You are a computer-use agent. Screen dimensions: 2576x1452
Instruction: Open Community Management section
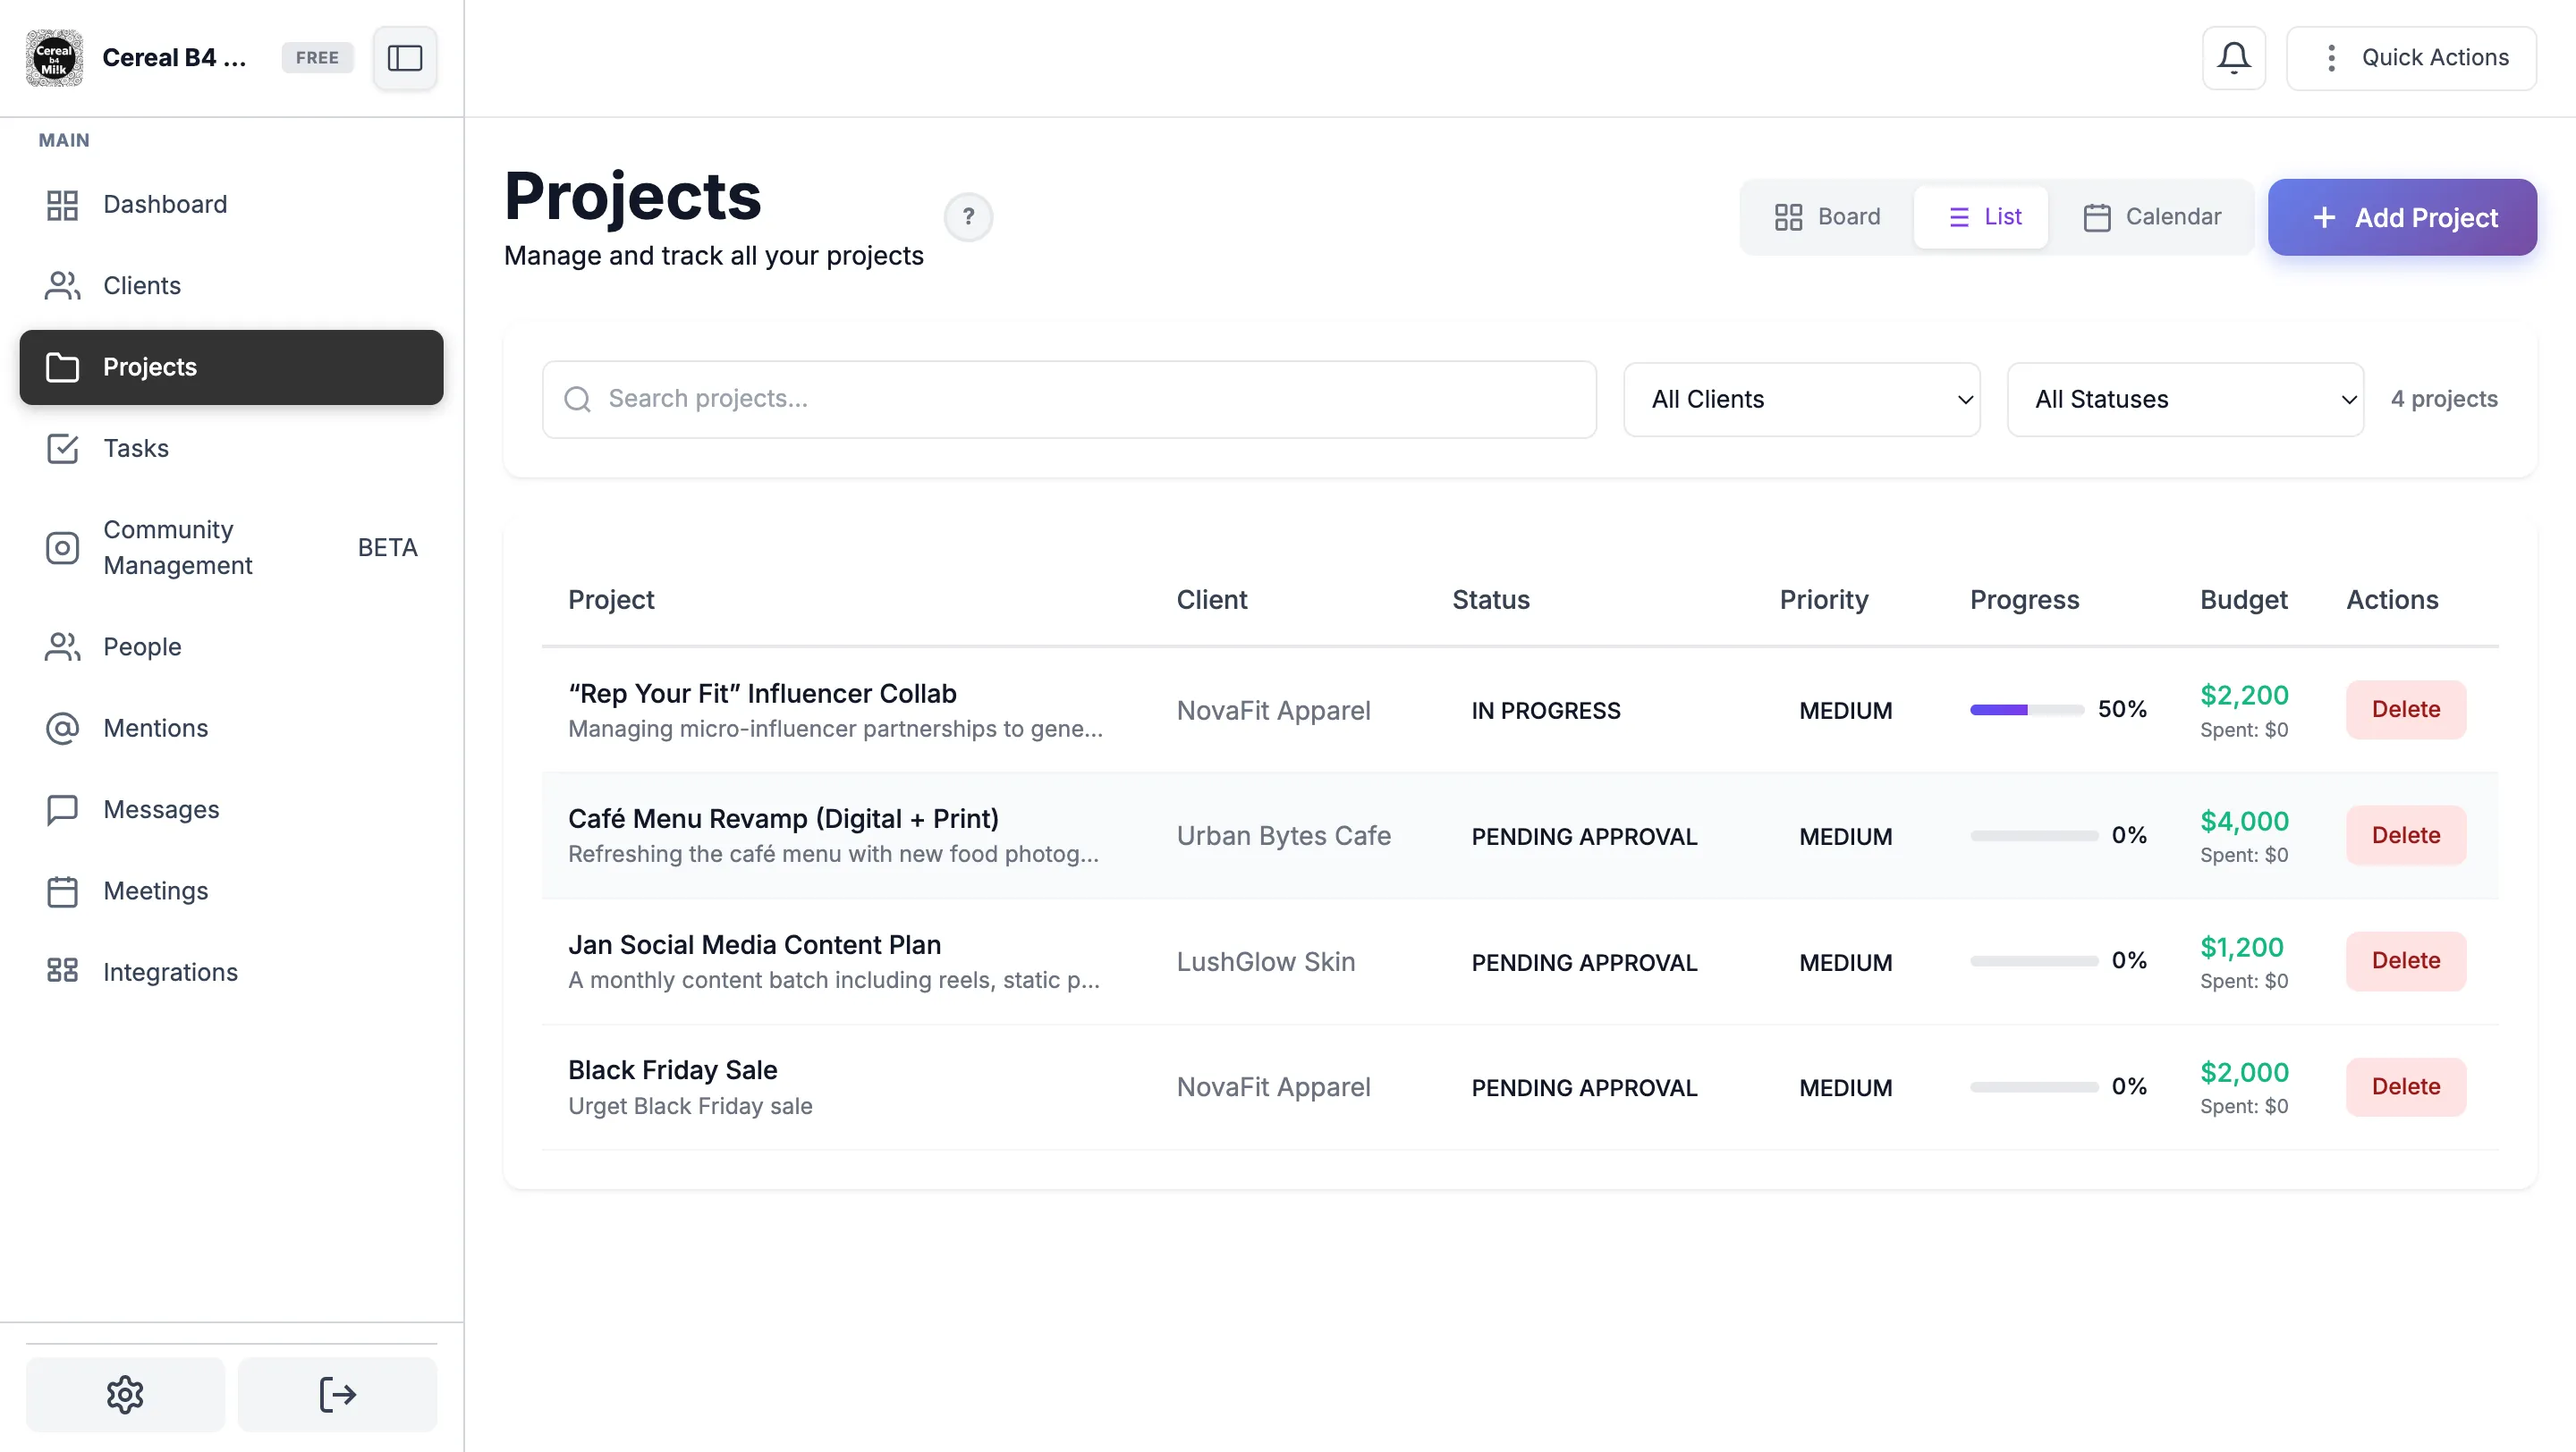(177, 546)
